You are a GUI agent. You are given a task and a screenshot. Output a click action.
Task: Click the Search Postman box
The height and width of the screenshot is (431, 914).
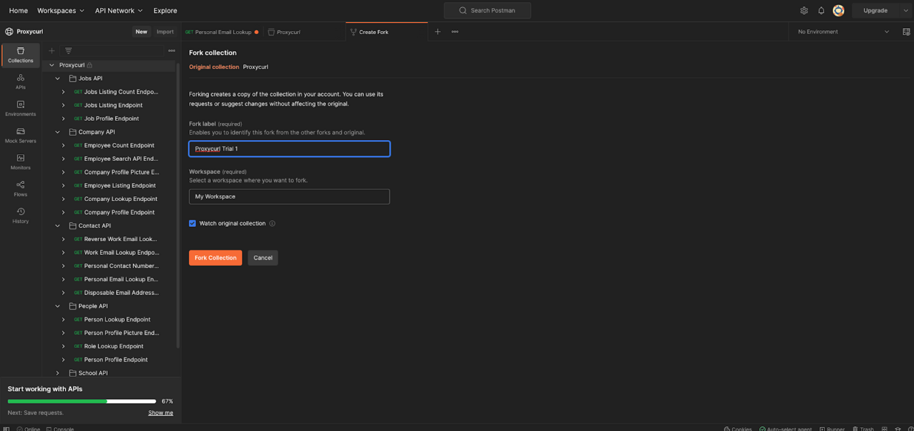coord(487,10)
